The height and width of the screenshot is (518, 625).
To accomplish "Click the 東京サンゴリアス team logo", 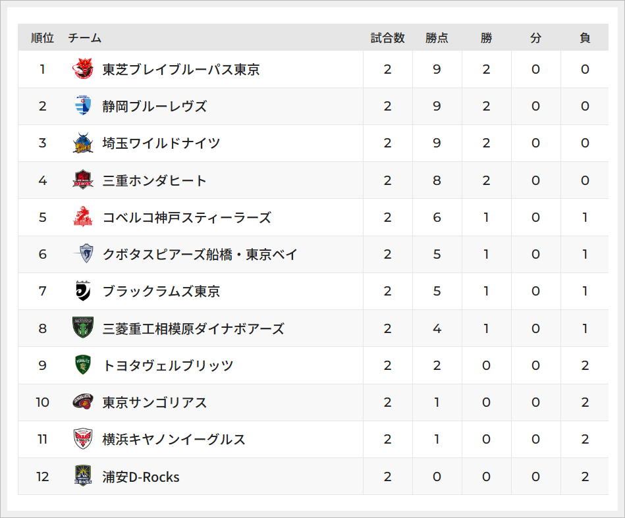I will [83, 402].
